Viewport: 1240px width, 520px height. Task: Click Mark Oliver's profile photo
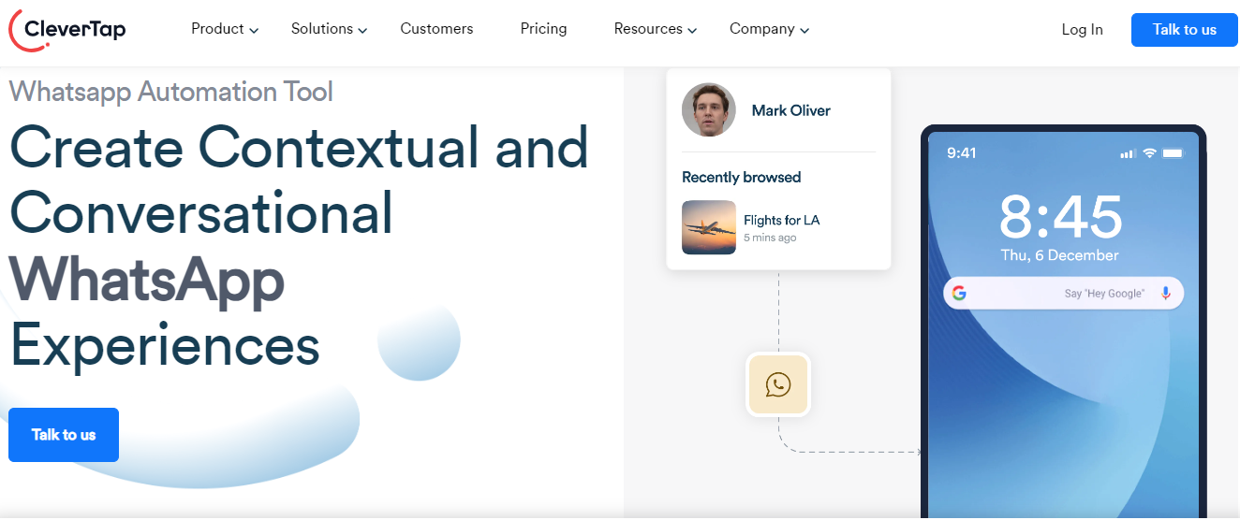click(x=709, y=110)
